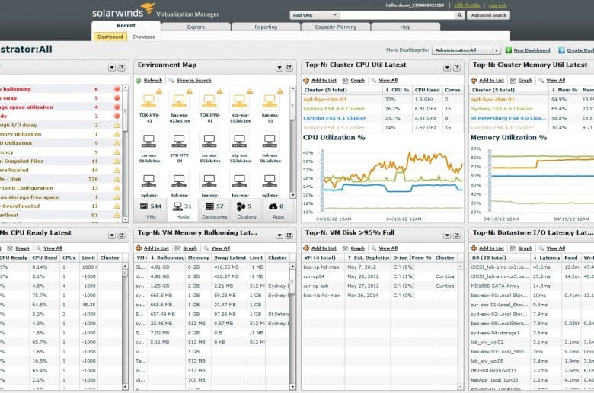The height and width of the screenshot is (393, 594).
Task: Click the New Dashboard link
Action: (532, 50)
